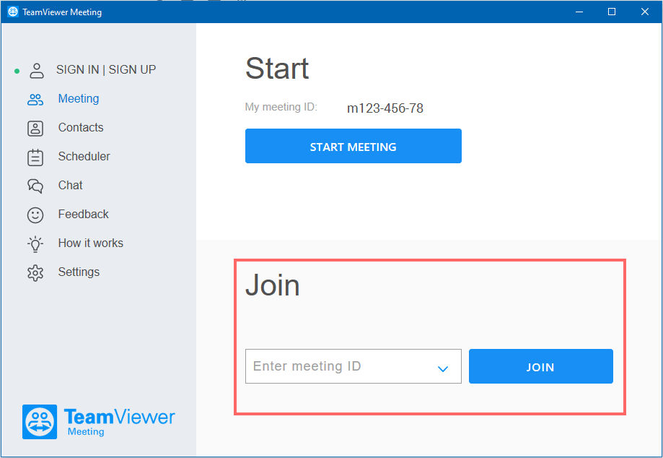Go to the Scheduler page
This screenshot has height=458, width=663.
click(x=84, y=156)
